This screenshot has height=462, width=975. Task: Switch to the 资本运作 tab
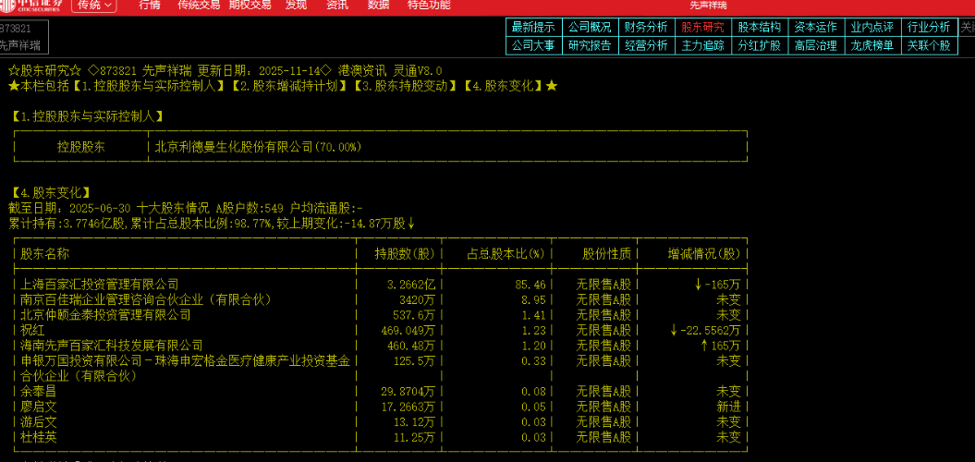point(816,28)
